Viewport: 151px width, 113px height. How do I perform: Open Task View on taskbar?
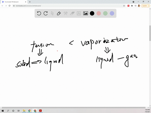(19, 111)
